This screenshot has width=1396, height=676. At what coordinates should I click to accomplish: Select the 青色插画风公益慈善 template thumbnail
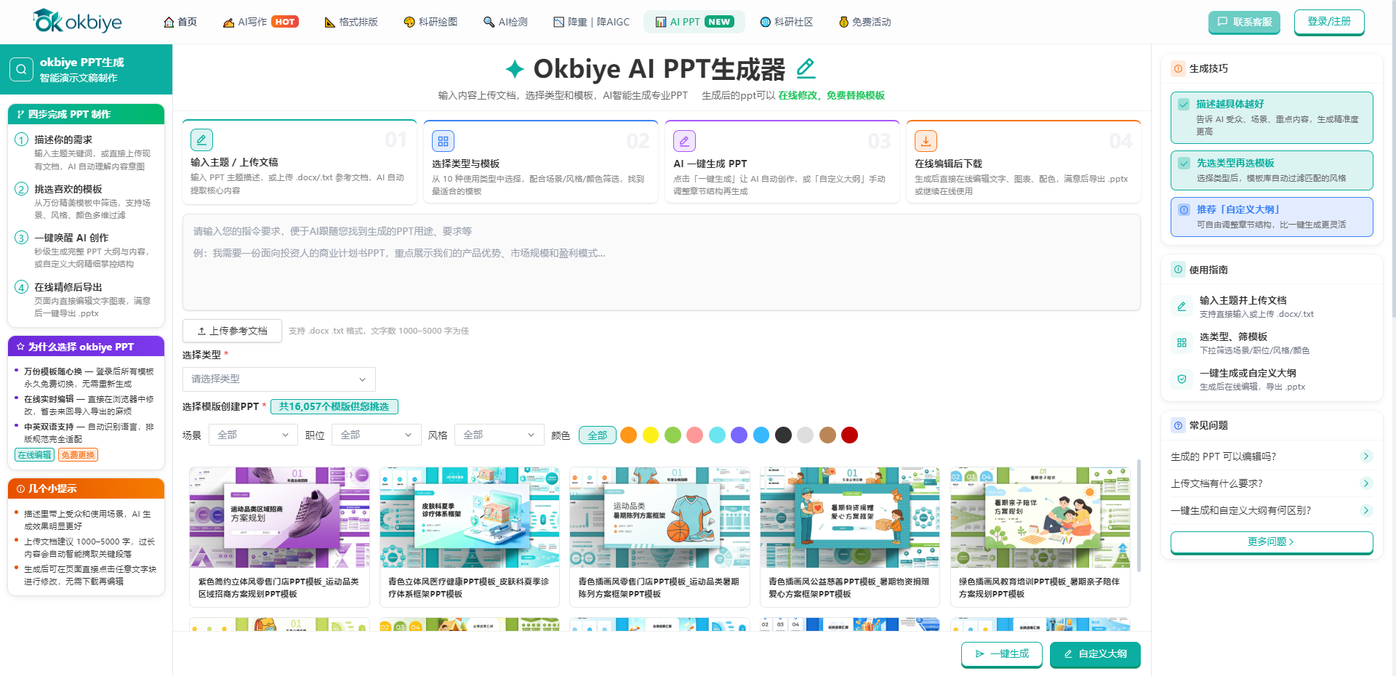pos(850,518)
